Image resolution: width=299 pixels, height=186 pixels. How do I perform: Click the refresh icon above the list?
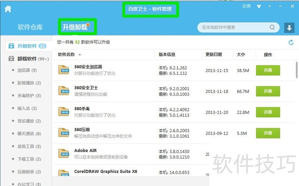291,43
